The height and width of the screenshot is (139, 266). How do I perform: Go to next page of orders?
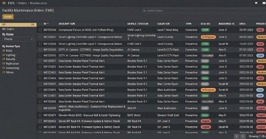pyautogui.click(x=243, y=136)
